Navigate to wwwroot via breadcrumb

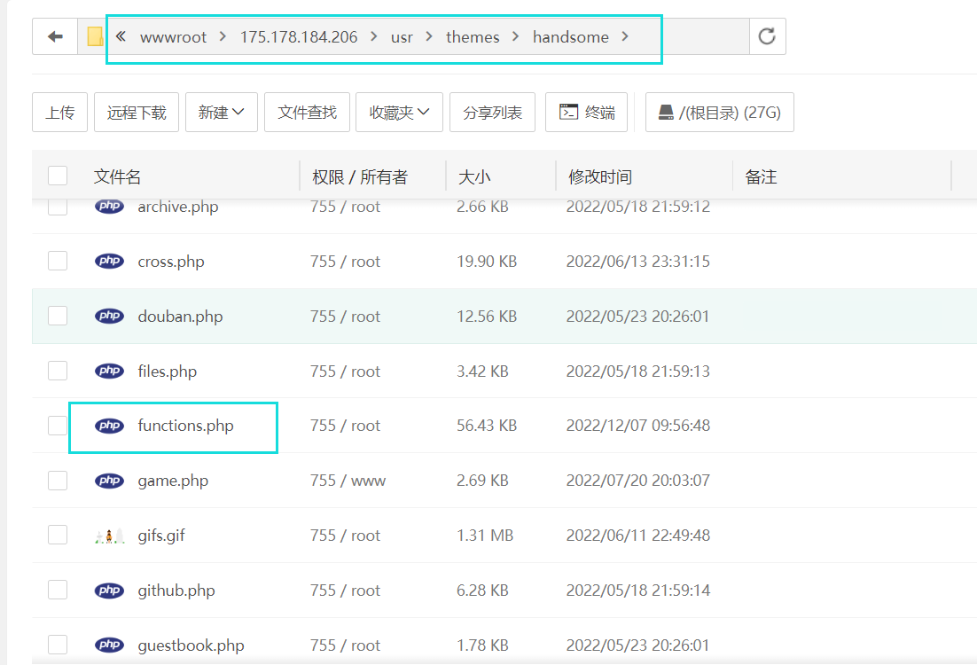(174, 36)
